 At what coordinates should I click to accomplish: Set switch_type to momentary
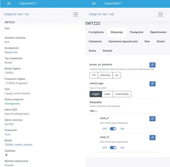pos(122,94)
